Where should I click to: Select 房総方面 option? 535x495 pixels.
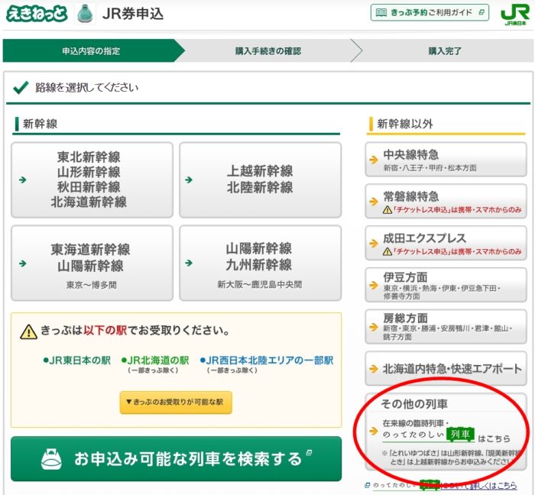coord(446,327)
